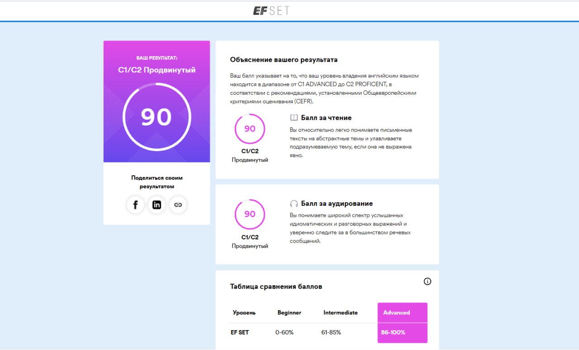Click the C1/C2 label under reading score
The image size is (579, 350).
tap(250, 151)
